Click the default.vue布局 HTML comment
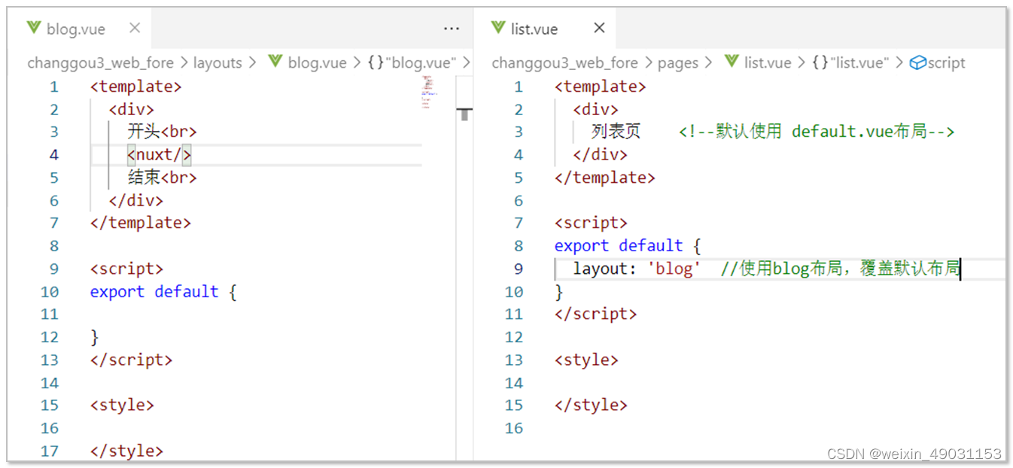This screenshot has height=468, width=1013. [x=817, y=132]
